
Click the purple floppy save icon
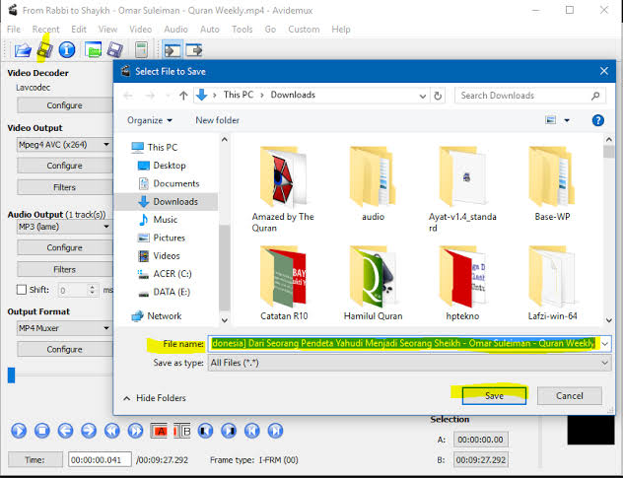(x=114, y=50)
